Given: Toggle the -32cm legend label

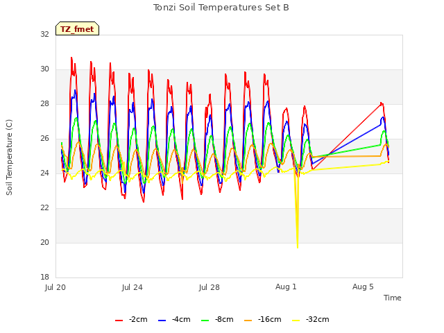Looking at the screenshot, I should tap(318, 319).
